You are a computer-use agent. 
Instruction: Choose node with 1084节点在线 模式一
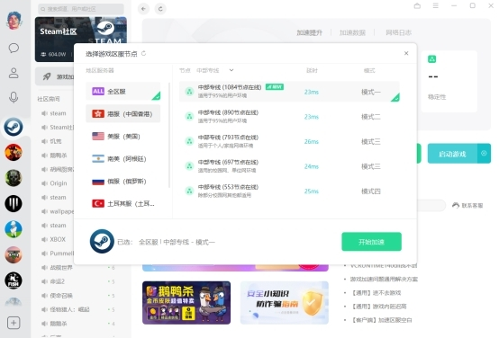tap(289, 92)
